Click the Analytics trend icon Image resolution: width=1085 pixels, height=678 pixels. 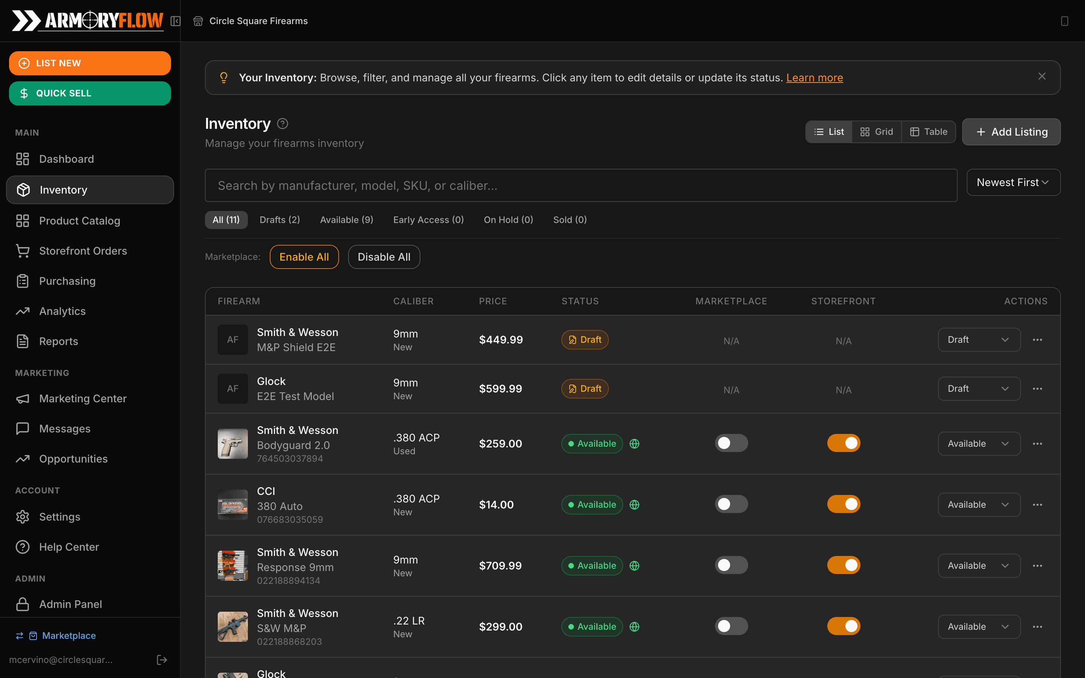(23, 311)
